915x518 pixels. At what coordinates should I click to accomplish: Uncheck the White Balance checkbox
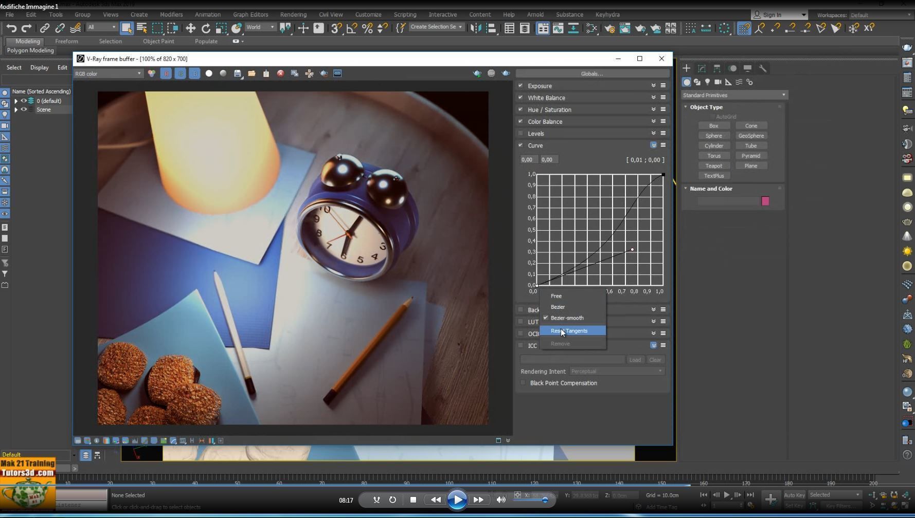click(x=521, y=97)
